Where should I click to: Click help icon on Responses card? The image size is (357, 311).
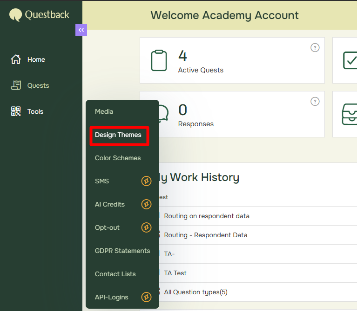[315, 101]
